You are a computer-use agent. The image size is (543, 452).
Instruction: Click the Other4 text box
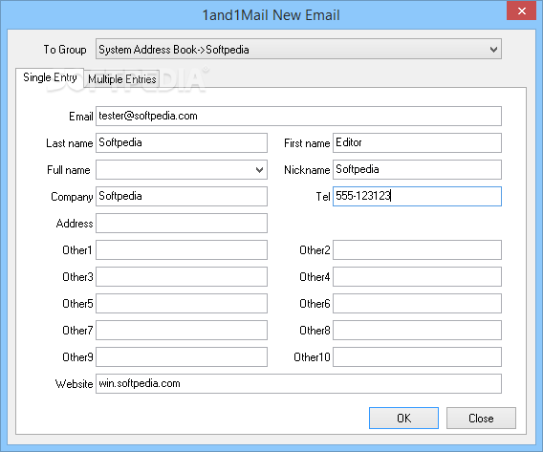(x=417, y=276)
